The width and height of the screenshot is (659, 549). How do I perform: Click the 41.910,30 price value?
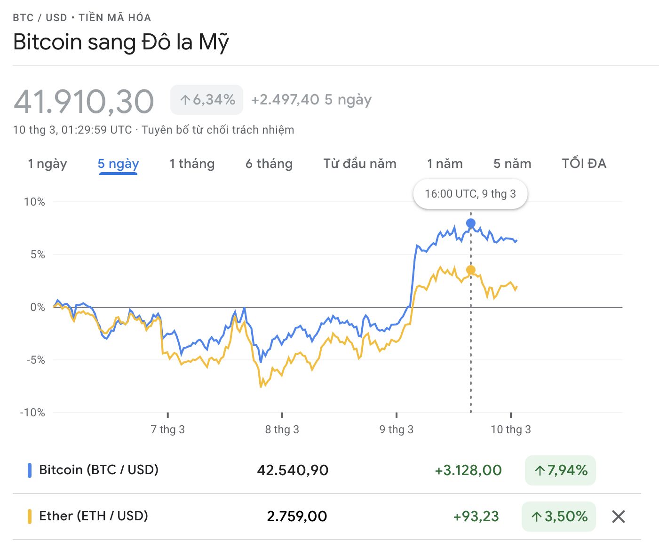[84, 101]
